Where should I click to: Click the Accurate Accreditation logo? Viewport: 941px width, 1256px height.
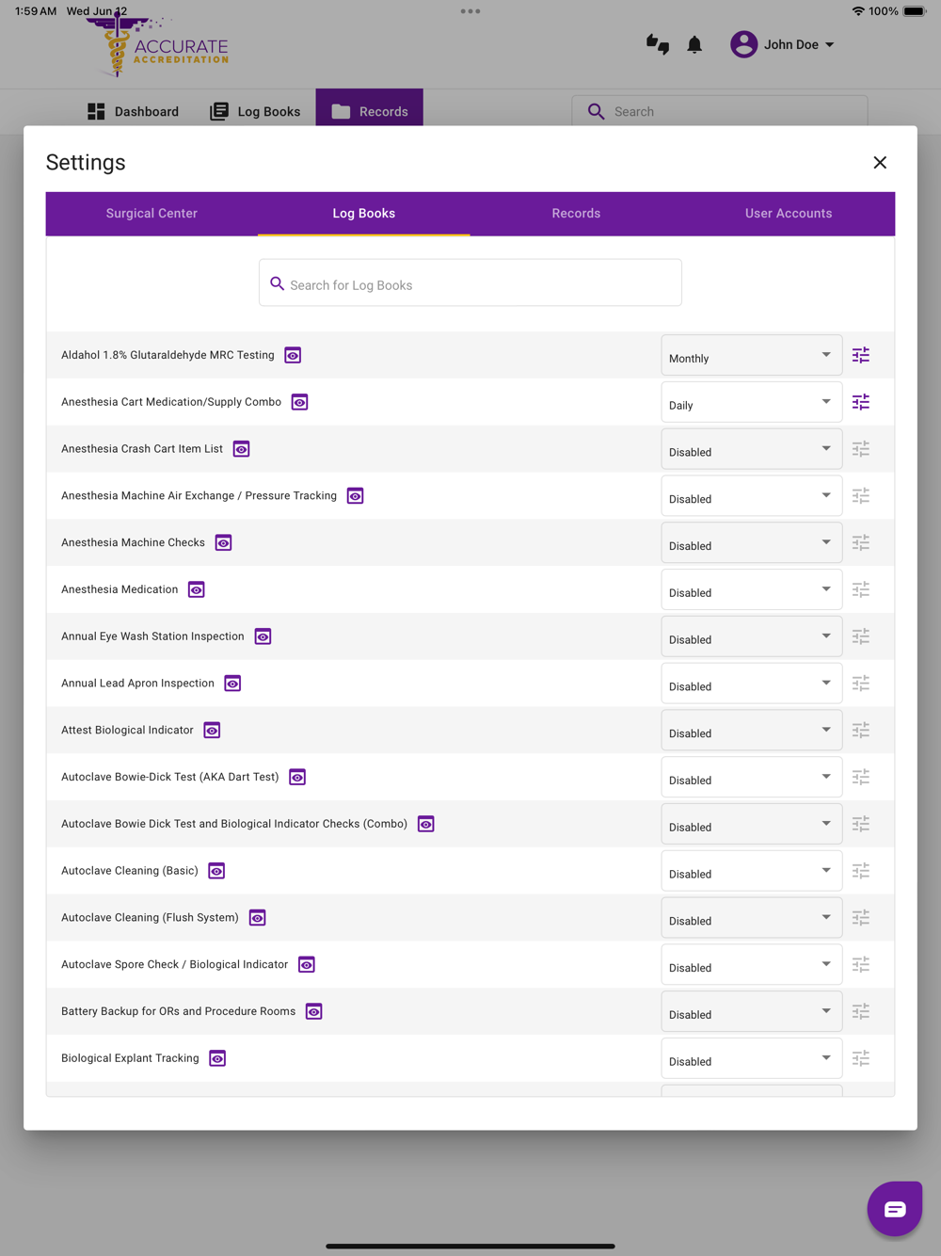click(x=158, y=45)
